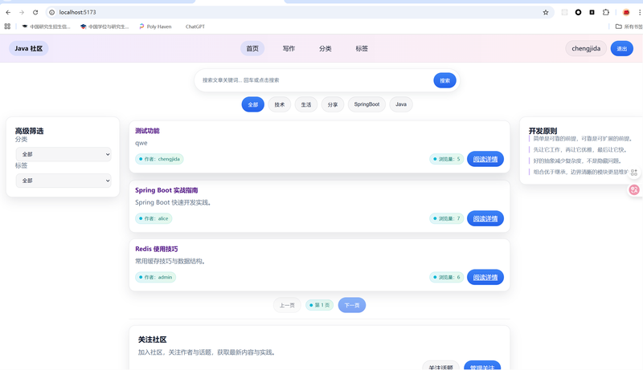
Task: Click the 浏览量: 7 view count badge
Action: click(x=447, y=218)
